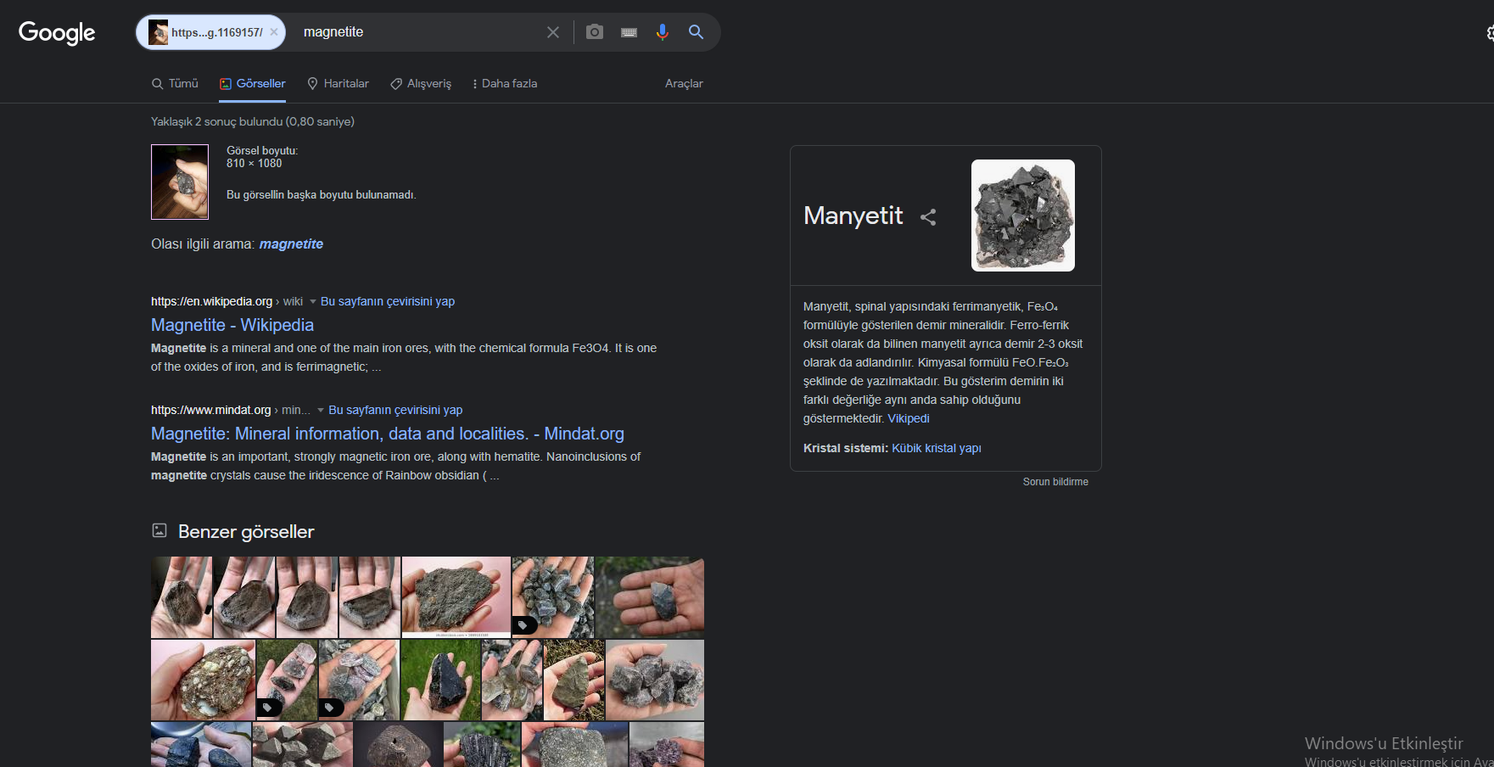Open the similar image of grey gravel in hand
The image size is (1494, 767).
pos(553,597)
